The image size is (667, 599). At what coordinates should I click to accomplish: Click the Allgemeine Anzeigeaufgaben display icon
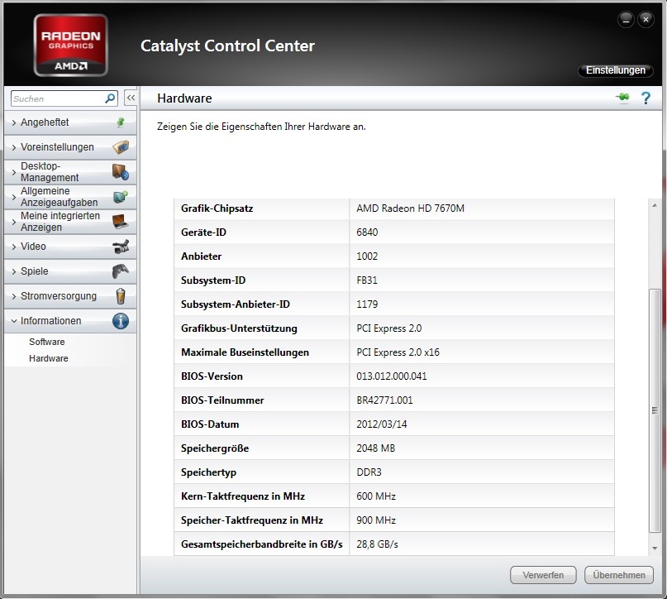tap(121, 197)
